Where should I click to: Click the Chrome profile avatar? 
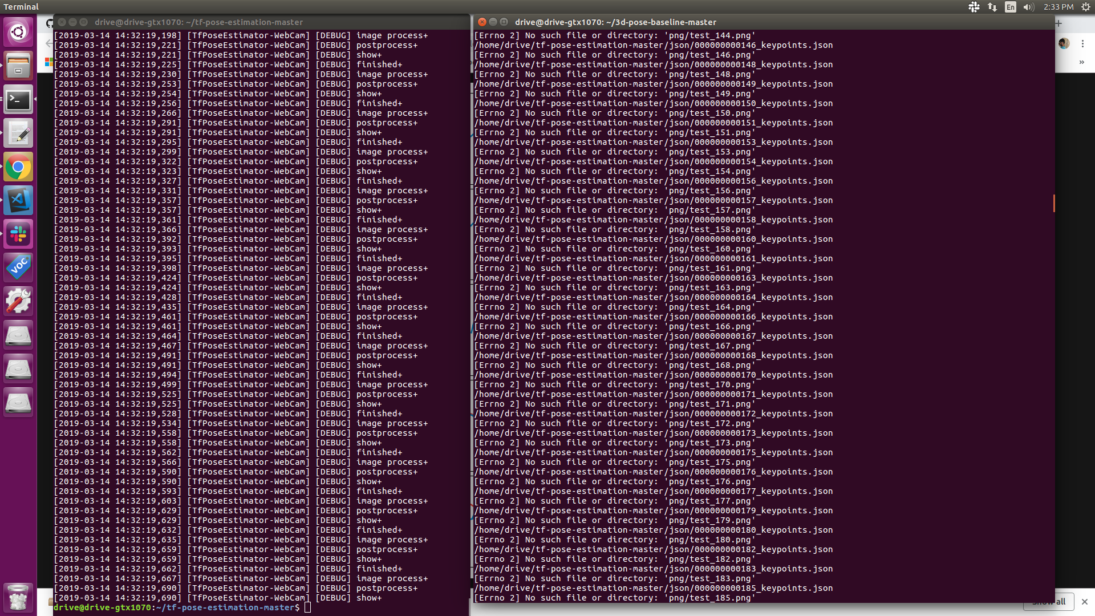pyautogui.click(x=1064, y=43)
